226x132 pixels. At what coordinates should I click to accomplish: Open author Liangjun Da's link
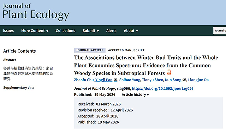tap(198, 80)
